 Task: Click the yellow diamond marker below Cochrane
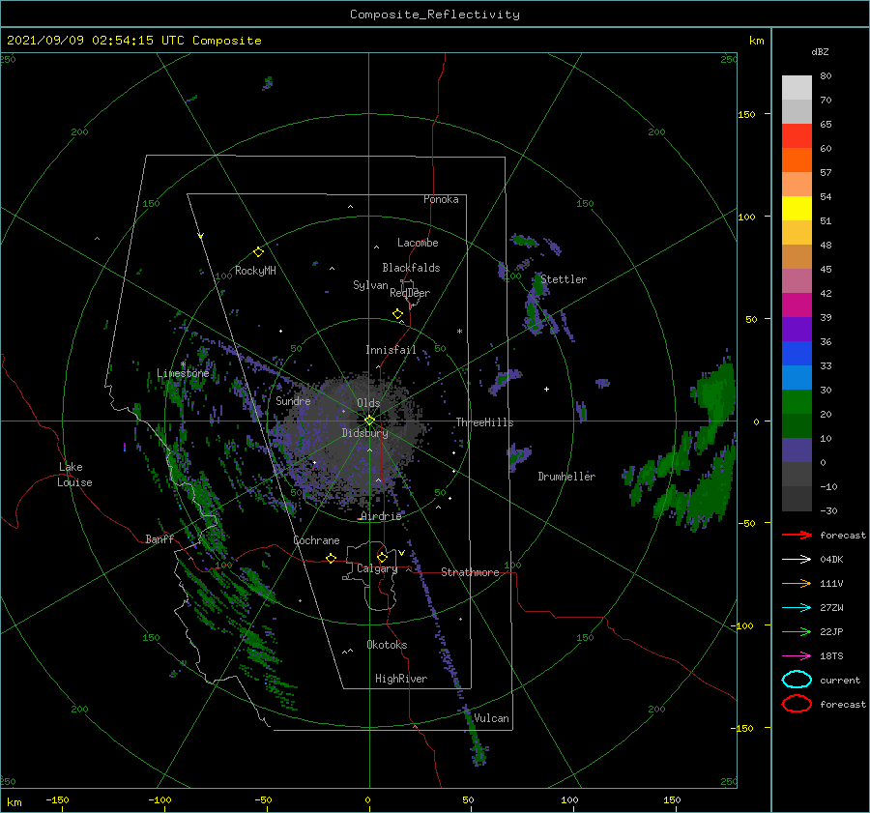[x=331, y=558]
